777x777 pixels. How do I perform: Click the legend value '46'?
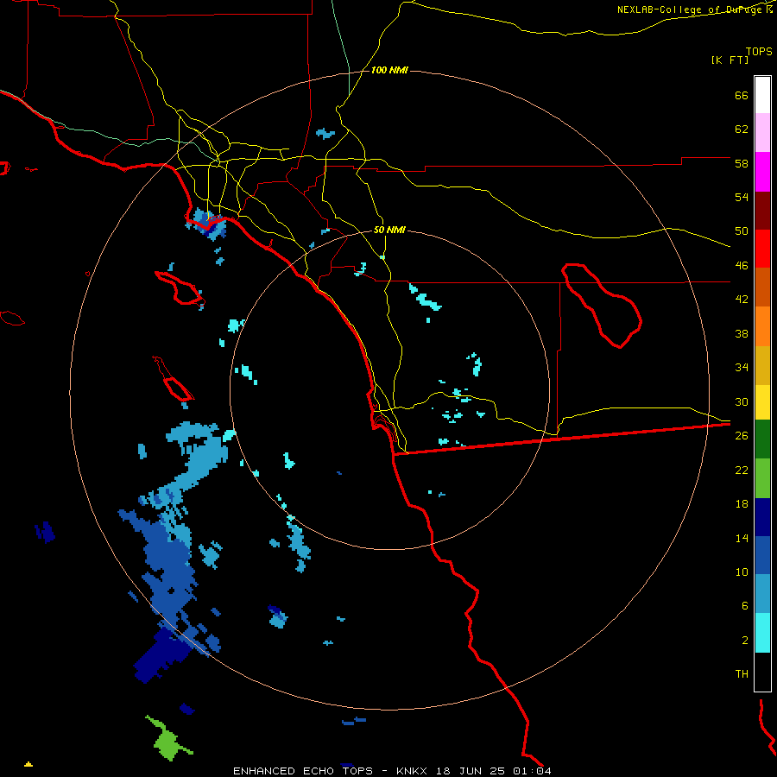[x=742, y=265]
